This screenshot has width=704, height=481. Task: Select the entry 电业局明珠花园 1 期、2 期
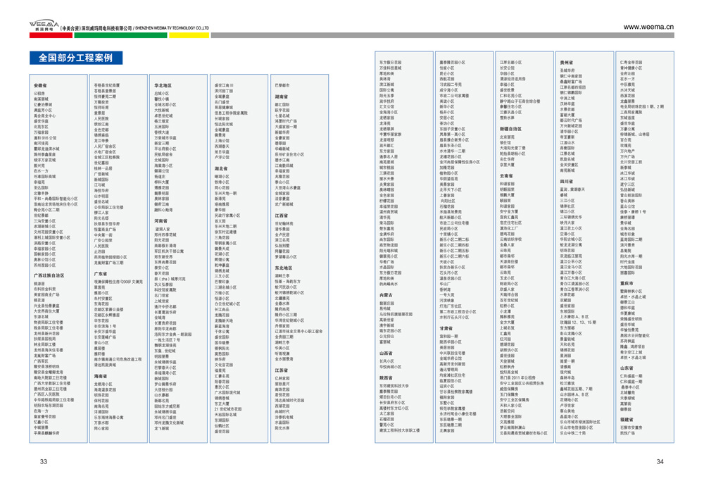point(642,107)
